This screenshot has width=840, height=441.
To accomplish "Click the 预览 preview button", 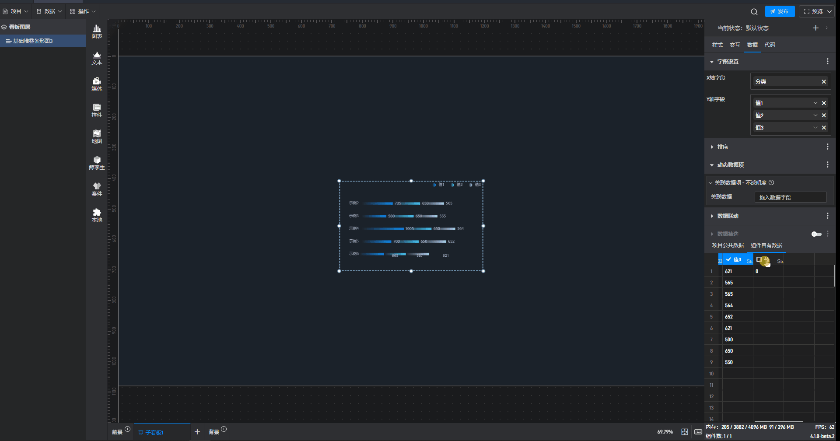I will tap(817, 11).
